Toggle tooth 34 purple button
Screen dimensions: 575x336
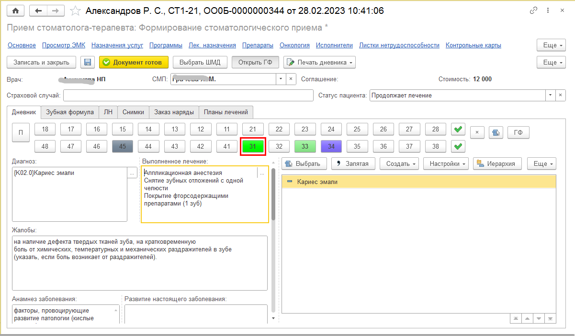point(331,146)
